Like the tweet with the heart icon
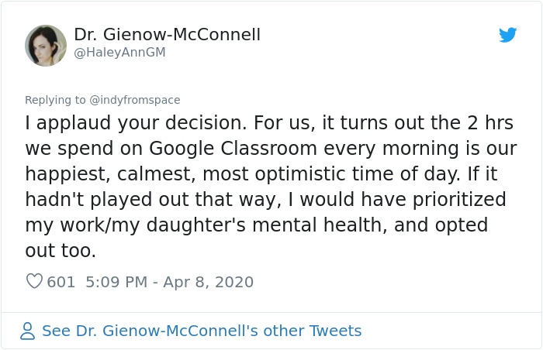This screenshot has height=350, width=543. 34,282
